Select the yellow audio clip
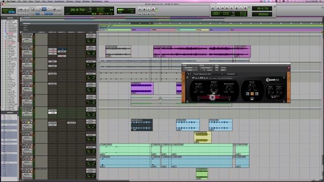Viewport: 324px width, 182px height. [x=202, y=137]
